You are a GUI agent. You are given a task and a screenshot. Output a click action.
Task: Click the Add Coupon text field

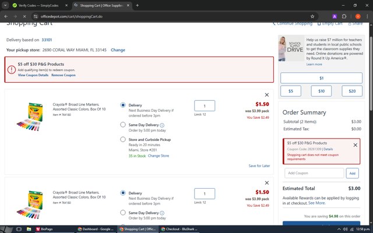coord(314,173)
